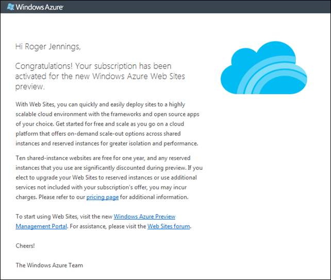Click the Cheers! closing text
Image resolution: width=331 pixels, height=280 pixels.
pos(25,246)
